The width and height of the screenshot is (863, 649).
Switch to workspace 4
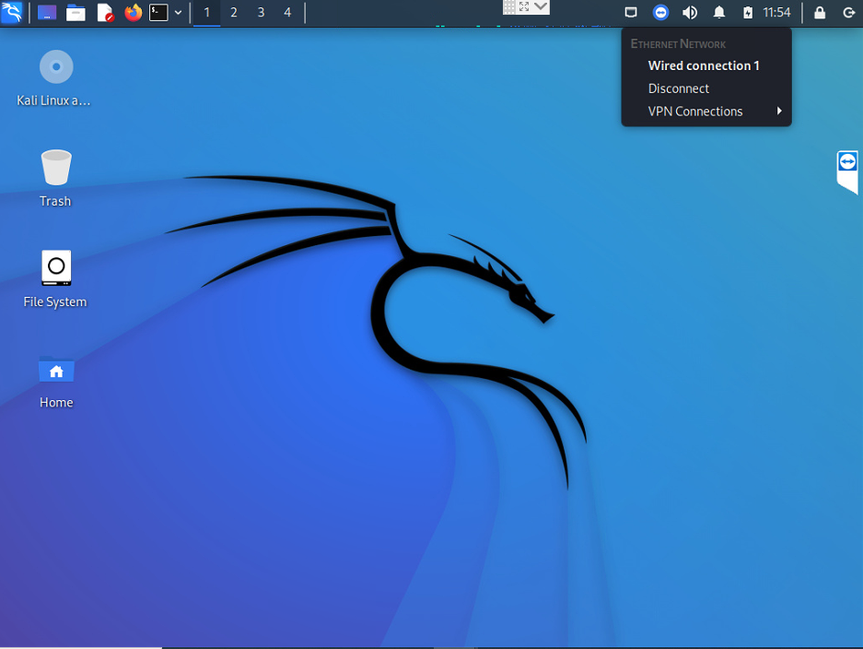pos(287,12)
